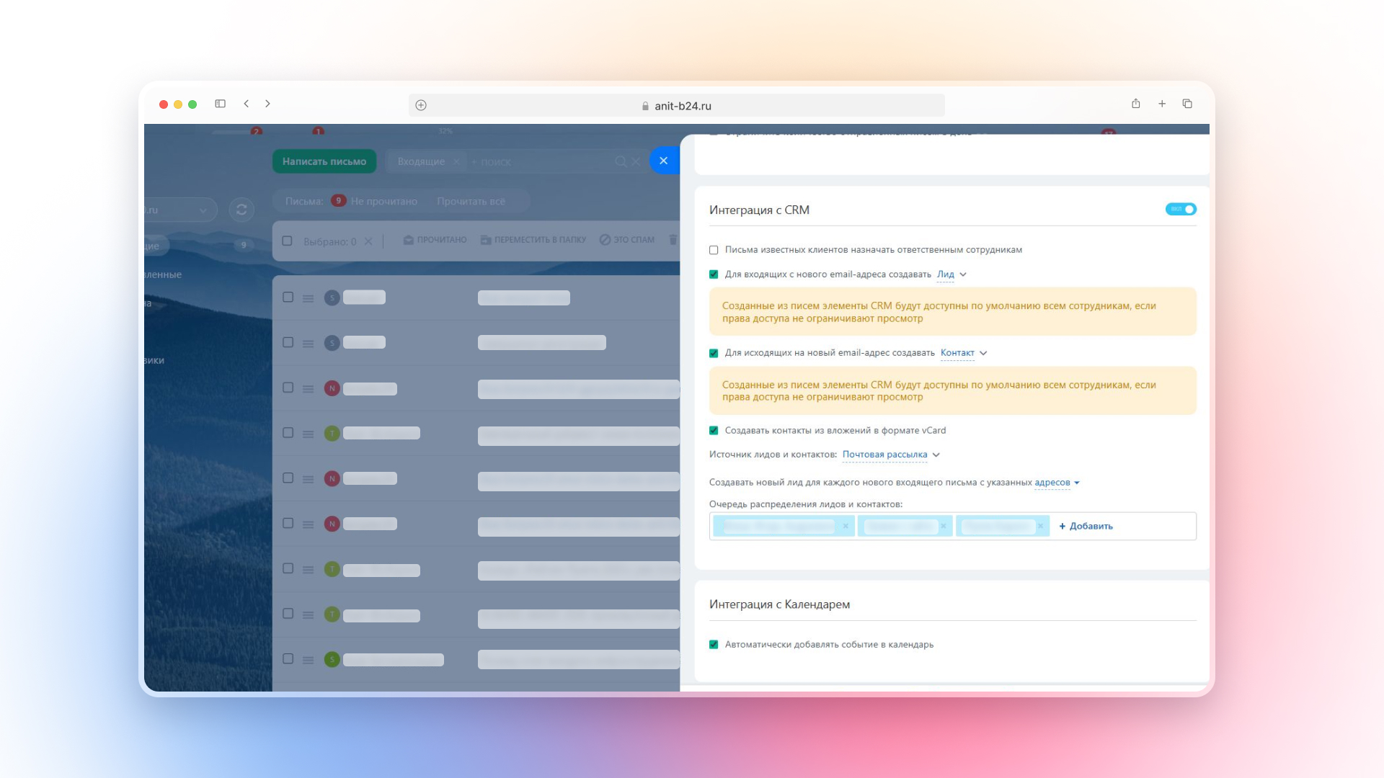1384x778 pixels.
Task: Uncheck Для исходящих на новый email-адрес создавать
Action: click(714, 353)
